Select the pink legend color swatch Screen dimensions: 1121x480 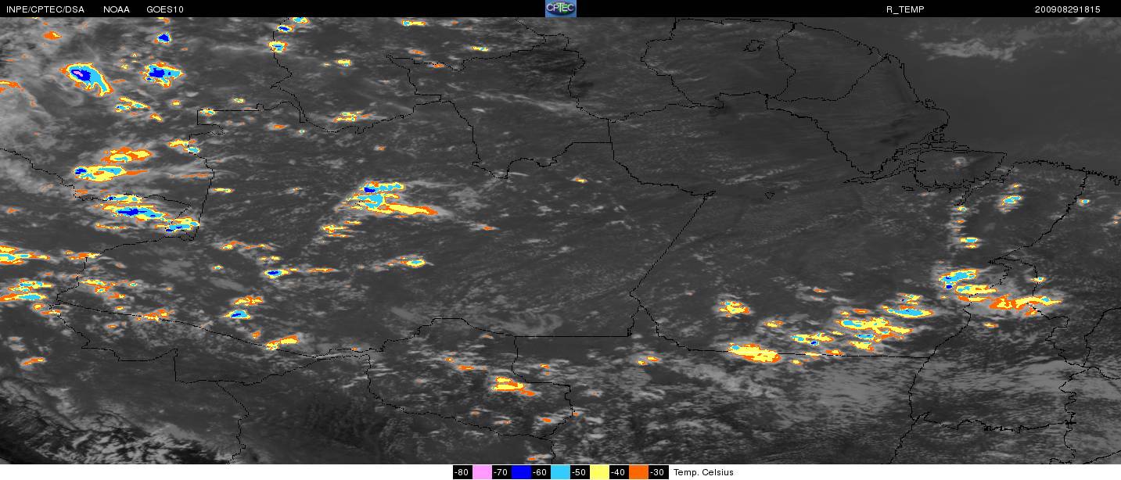coord(482,472)
